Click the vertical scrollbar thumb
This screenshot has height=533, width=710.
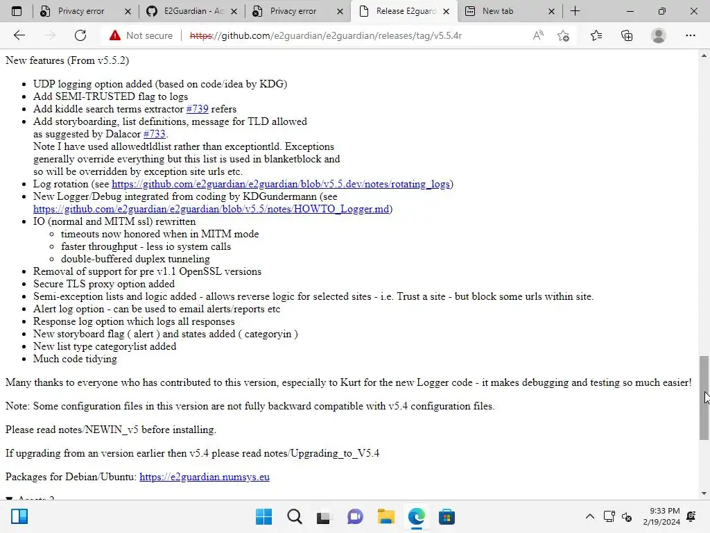pyautogui.click(x=704, y=398)
